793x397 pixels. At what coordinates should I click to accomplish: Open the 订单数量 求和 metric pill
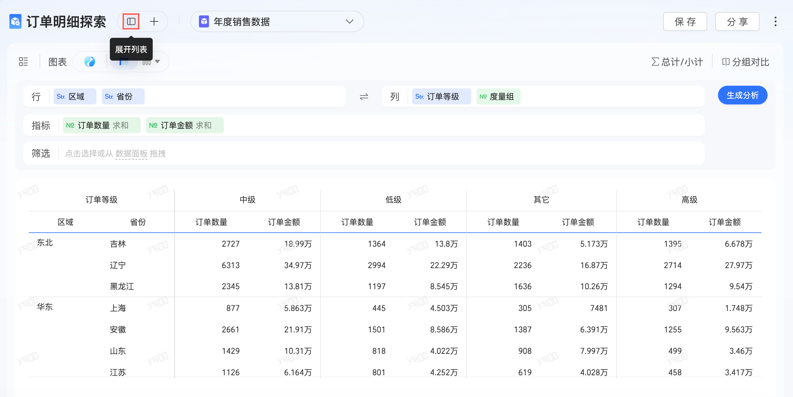pyautogui.click(x=101, y=126)
